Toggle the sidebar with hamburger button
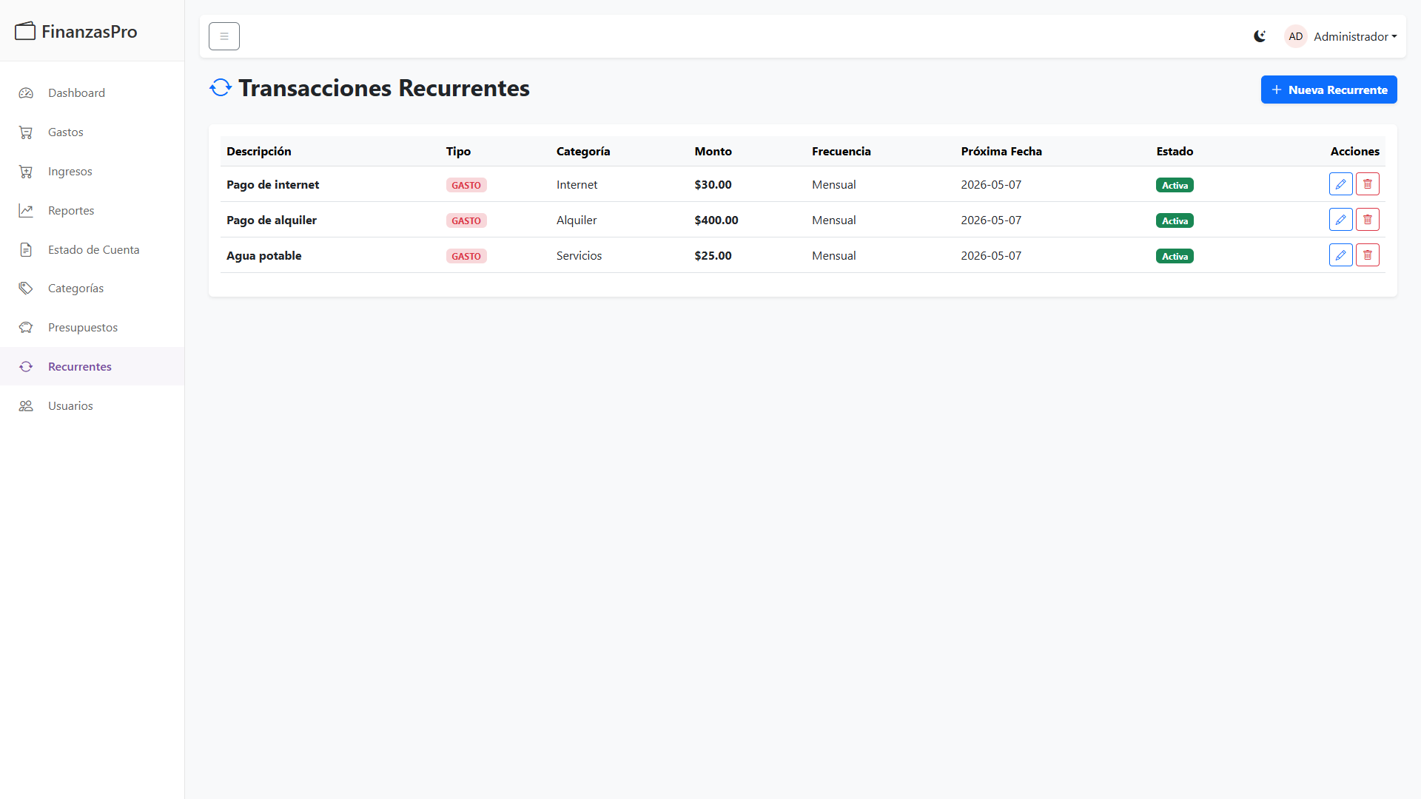The width and height of the screenshot is (1421, 799). coord(224,36)
